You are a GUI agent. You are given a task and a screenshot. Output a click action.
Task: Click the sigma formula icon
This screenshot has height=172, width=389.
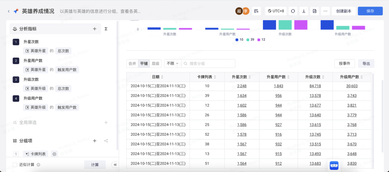click(x=106, y=29)
